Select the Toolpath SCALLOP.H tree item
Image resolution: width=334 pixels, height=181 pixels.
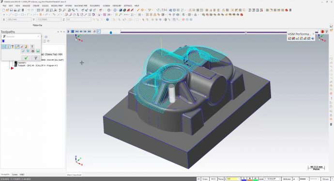pyautogui.click(x=38, y=66)
